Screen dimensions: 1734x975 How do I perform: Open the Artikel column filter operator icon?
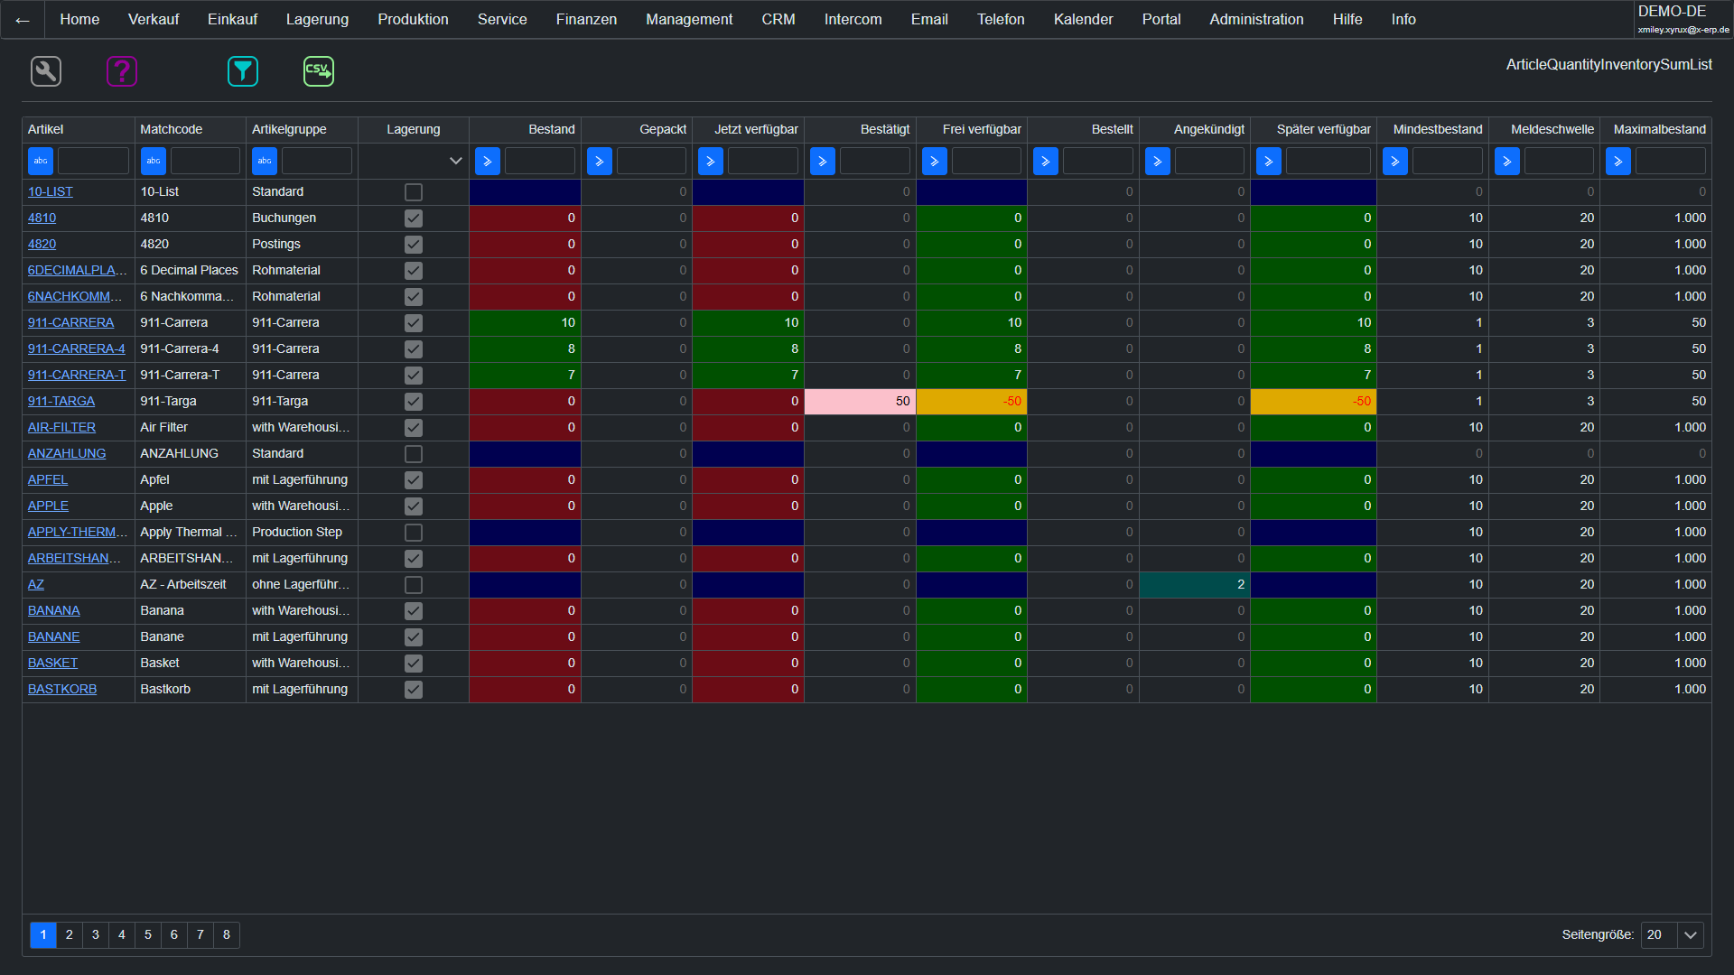click(41, 162)
